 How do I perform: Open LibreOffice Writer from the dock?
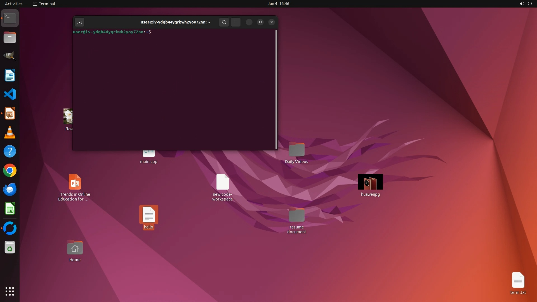tap(10, 75)
